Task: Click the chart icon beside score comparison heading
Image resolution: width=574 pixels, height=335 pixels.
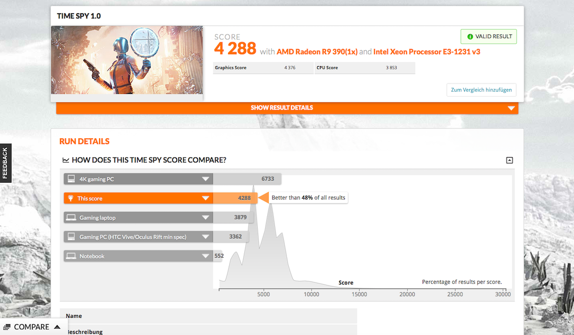Action: pyautogui.click(x=66, y=160)
